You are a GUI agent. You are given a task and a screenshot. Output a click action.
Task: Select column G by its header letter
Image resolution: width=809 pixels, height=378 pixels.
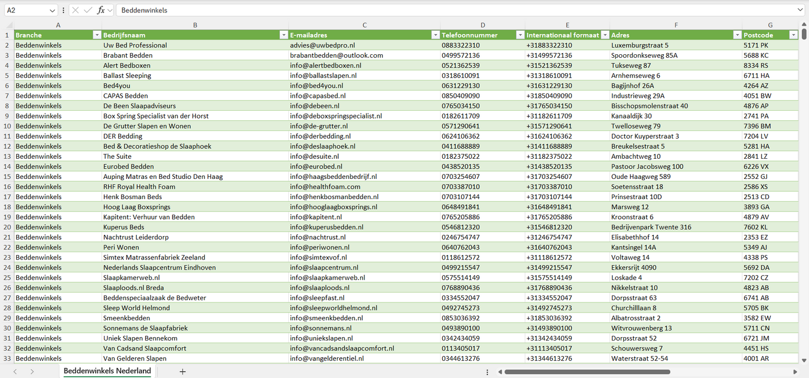(770, 25)
